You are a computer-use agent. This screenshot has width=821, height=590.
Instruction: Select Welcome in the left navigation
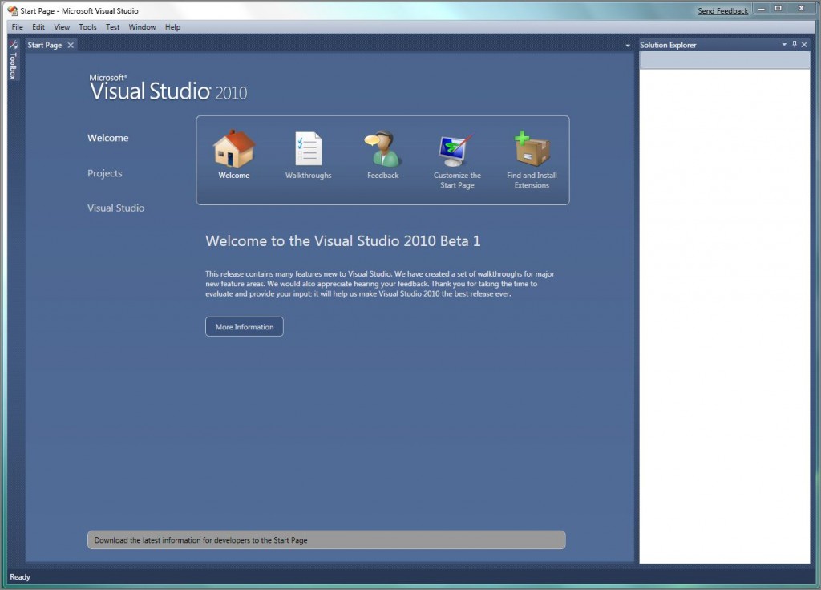click(x=108, y=138)
